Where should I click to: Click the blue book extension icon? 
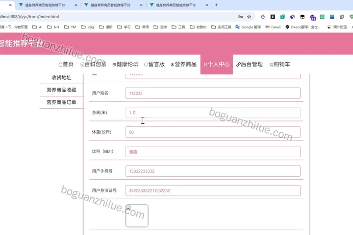(x=332, y=17)
